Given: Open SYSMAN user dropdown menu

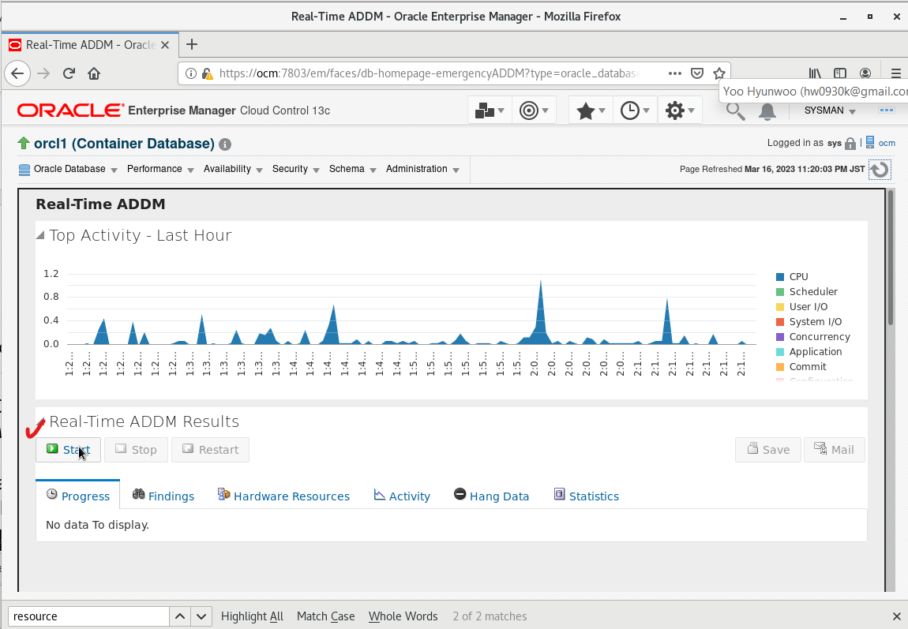Looking at the screenshot, I should (830, 110).
